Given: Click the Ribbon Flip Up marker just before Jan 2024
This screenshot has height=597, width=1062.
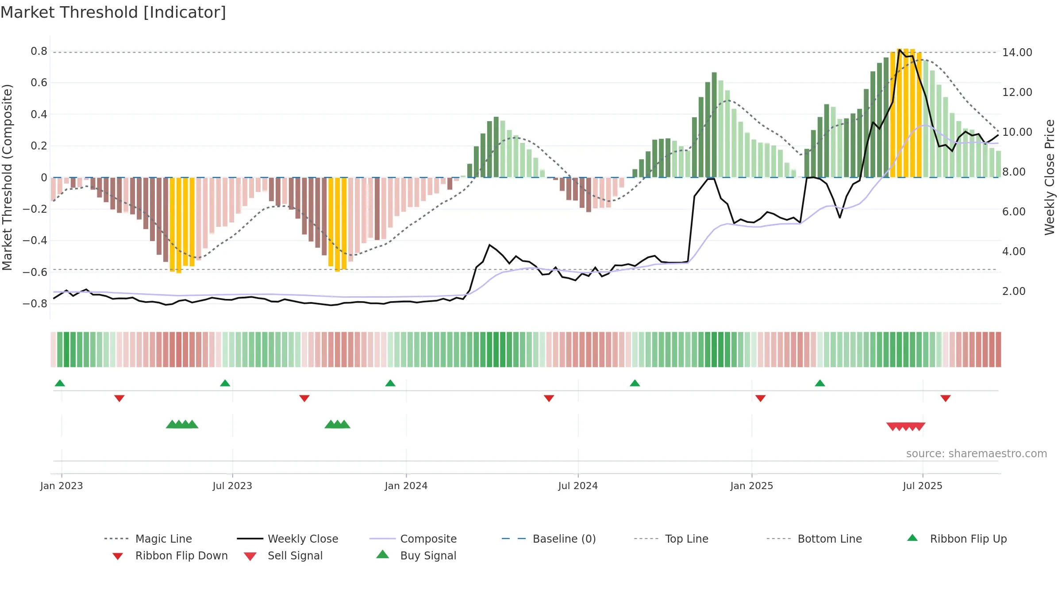Looking at the screenshot, I should tap(390, 383).
